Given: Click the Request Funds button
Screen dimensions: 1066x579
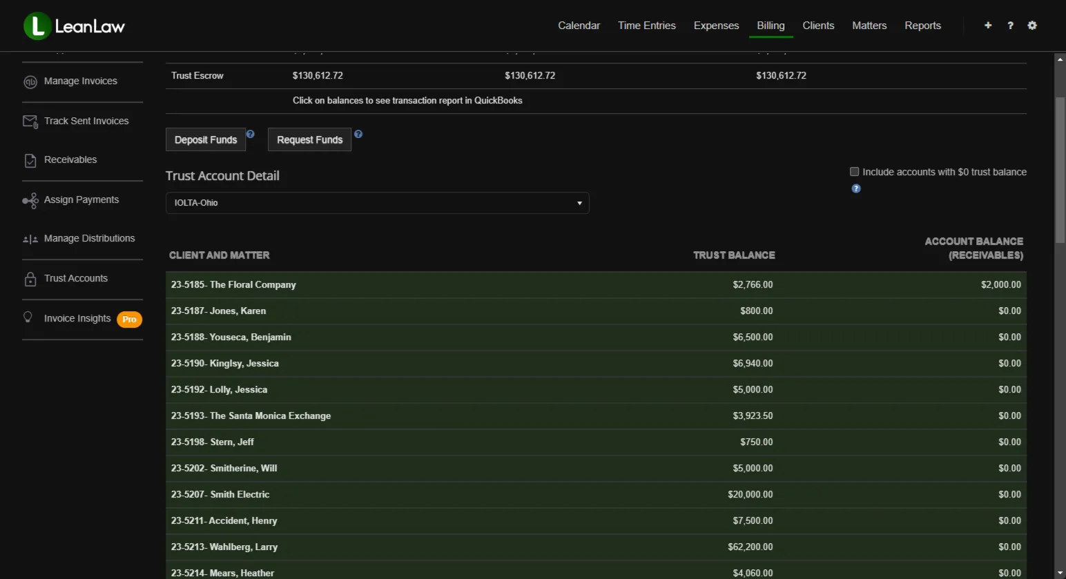Looking at the screenshot, I should coord(309,139).
